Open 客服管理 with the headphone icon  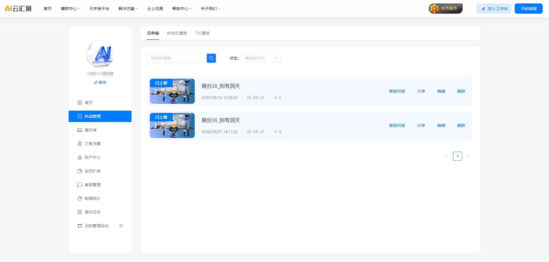[92, 185]
